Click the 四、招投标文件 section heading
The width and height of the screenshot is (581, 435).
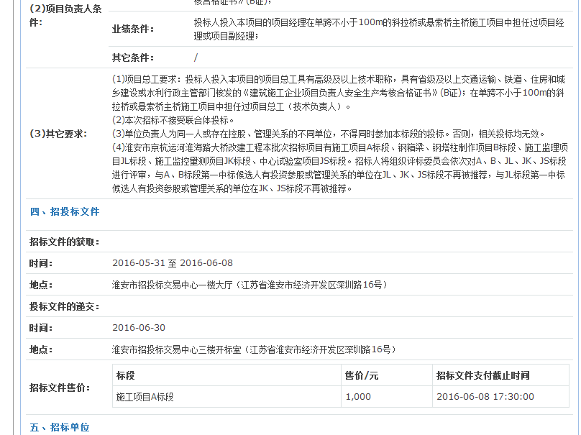(64, 211)
